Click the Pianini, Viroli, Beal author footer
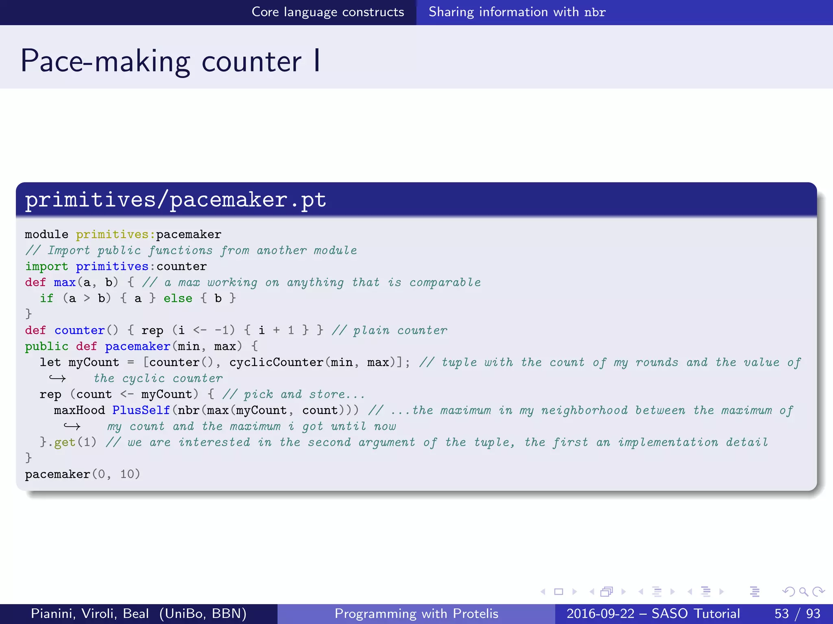The image size is (833, 624). [x=139, y=613]
